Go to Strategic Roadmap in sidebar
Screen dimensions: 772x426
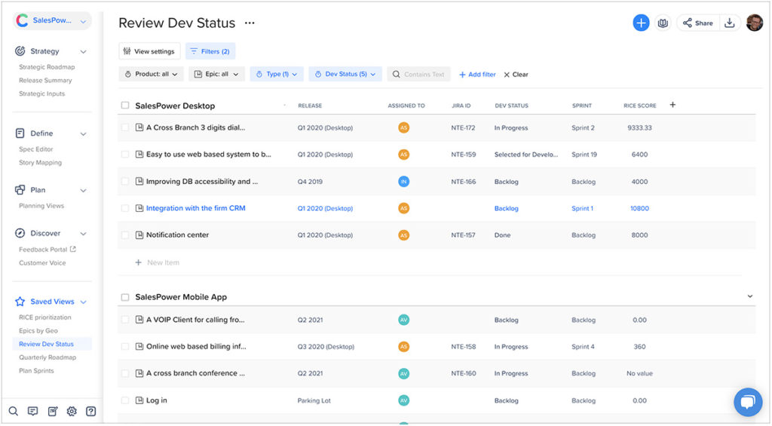[x=47, y=67]
